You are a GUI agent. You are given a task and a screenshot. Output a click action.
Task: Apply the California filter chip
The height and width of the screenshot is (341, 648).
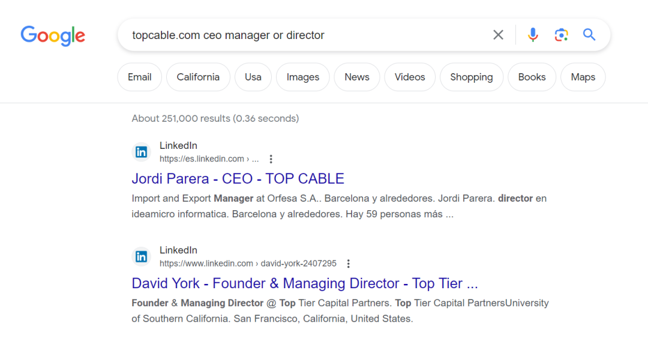198,77
